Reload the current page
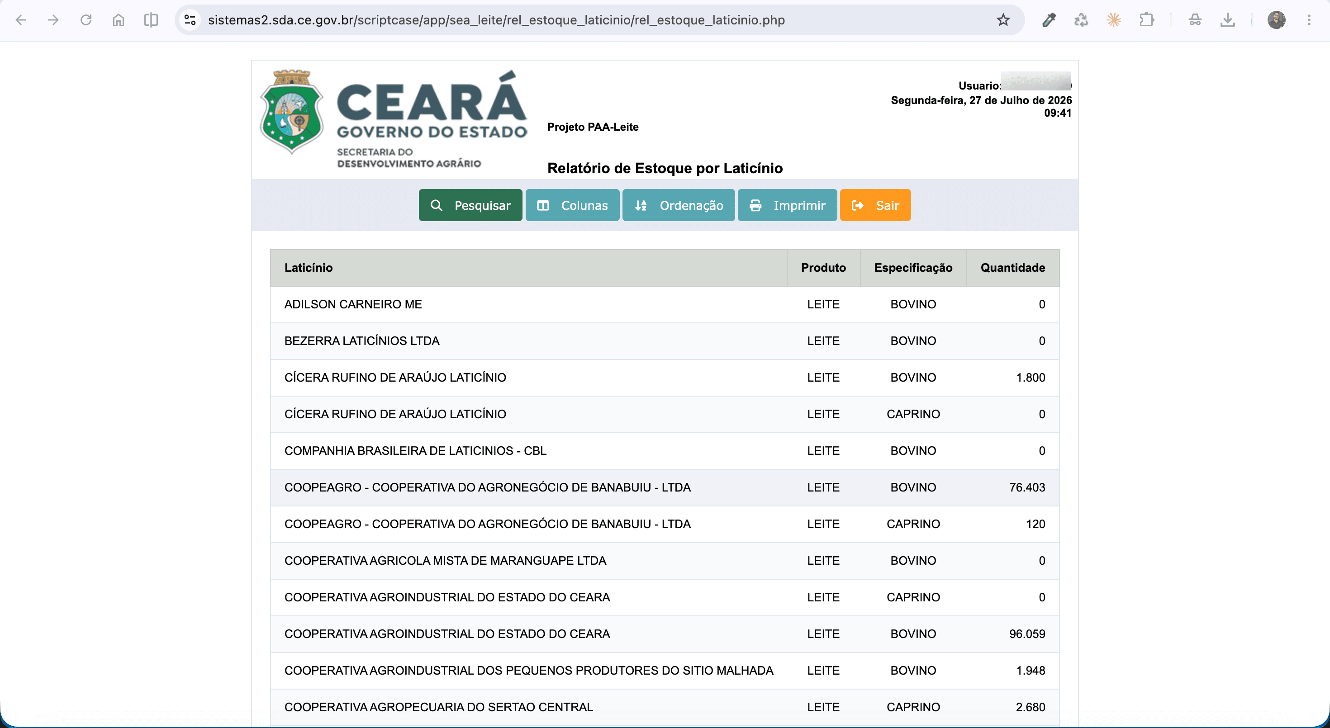Image resolution: width=1330 pixels, height=728 pixels. coord(85,20)
